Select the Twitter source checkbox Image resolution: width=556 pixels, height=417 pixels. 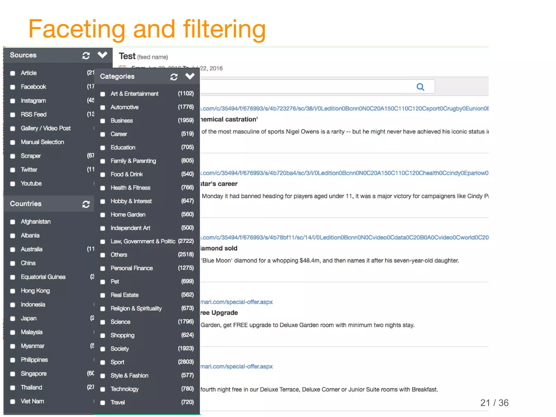pyautogui.click(x=13, y=170)
